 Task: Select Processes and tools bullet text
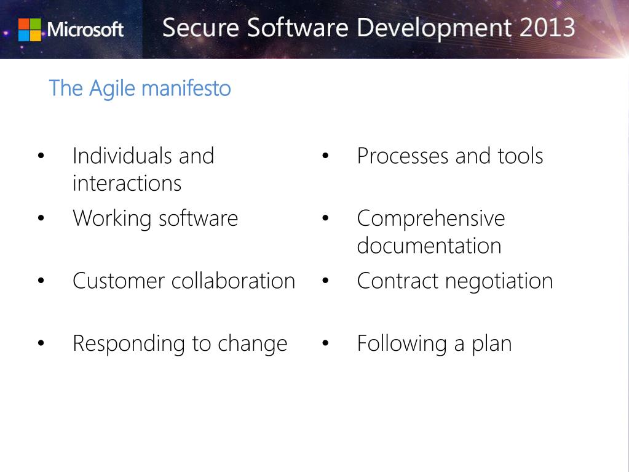449,156
